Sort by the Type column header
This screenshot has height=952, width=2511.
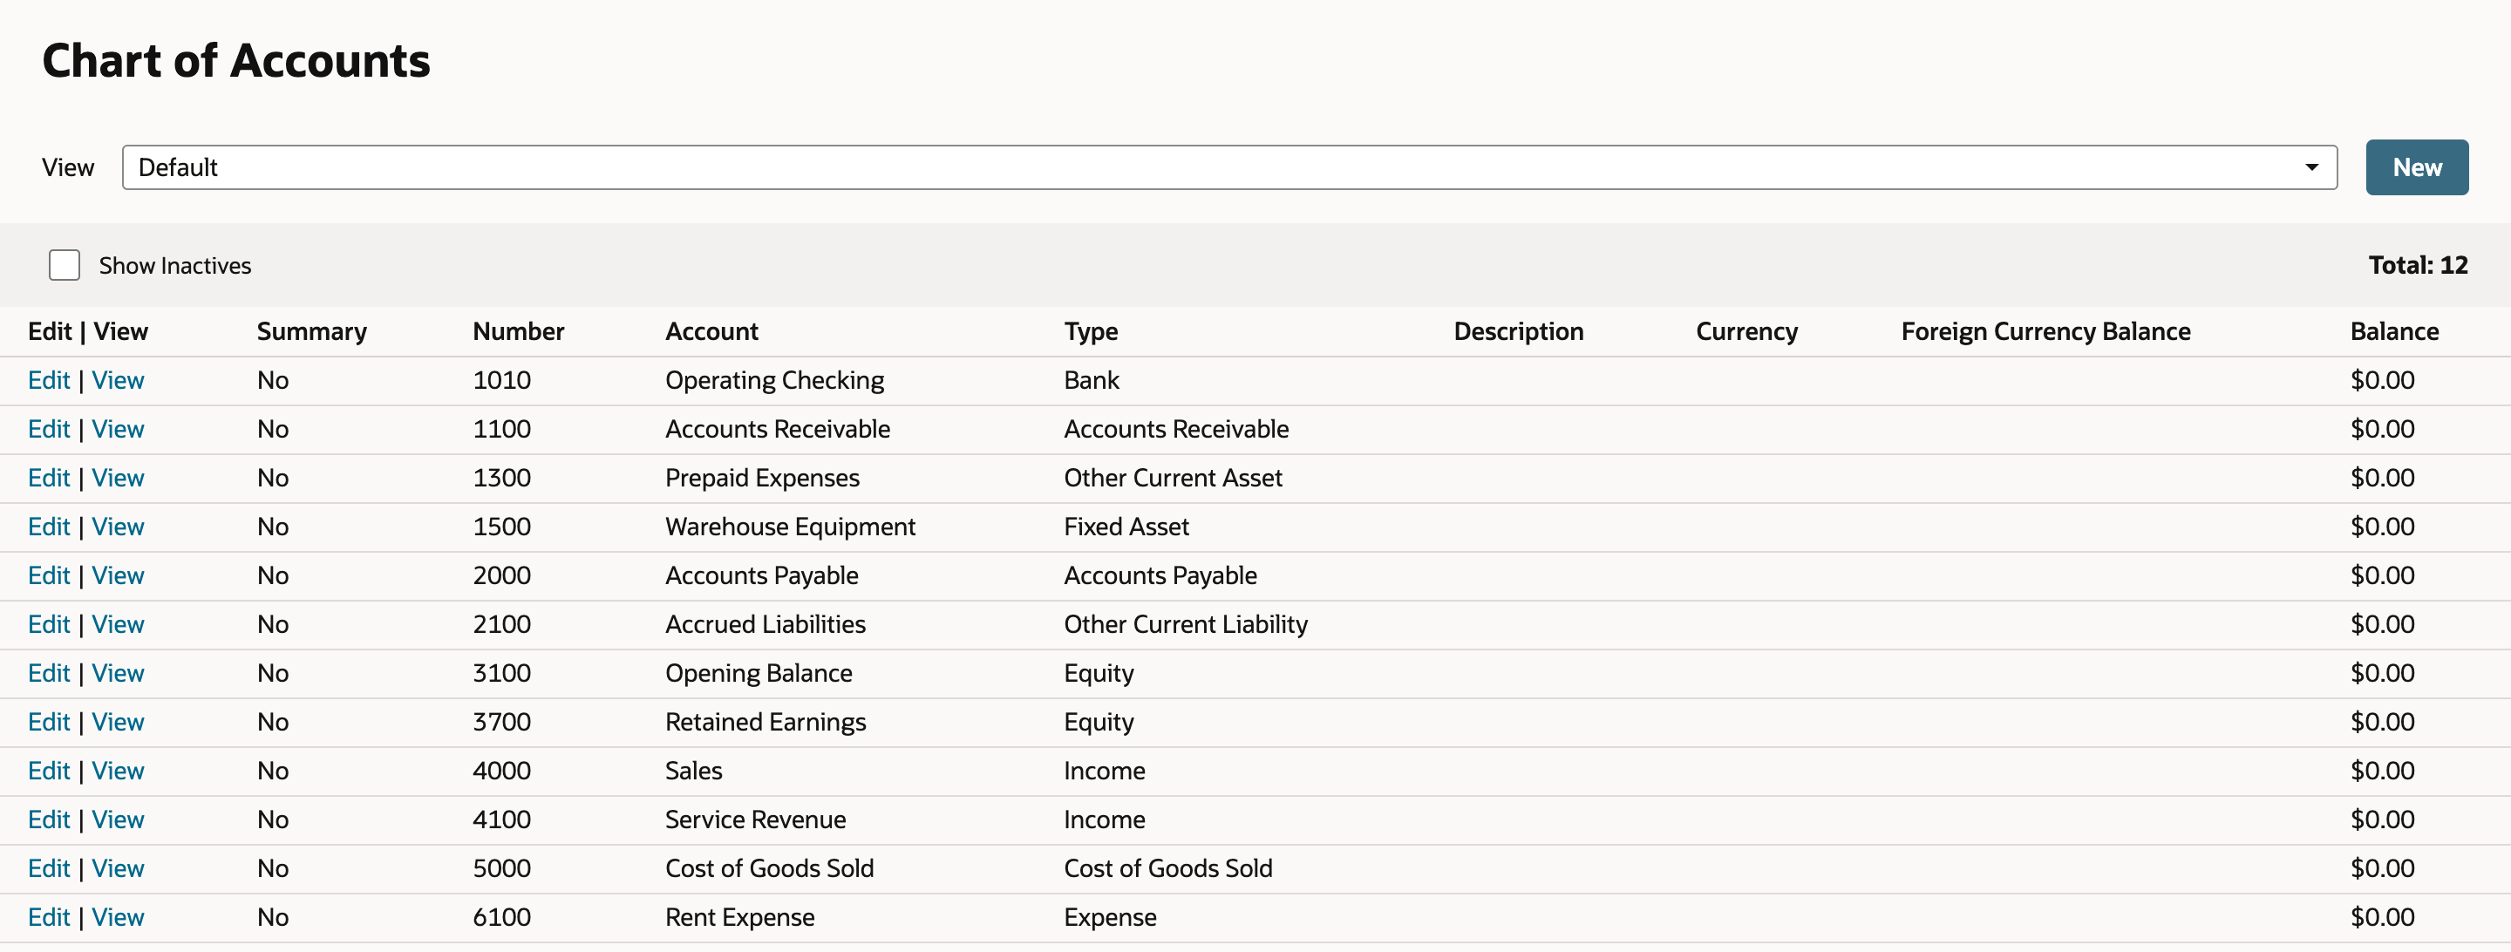pyautogui.click(x=1091, y=331)
